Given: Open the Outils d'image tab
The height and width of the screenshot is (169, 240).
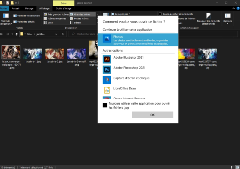Looking at the screenshot, I should pyautogui.click(x=64, y=9).
